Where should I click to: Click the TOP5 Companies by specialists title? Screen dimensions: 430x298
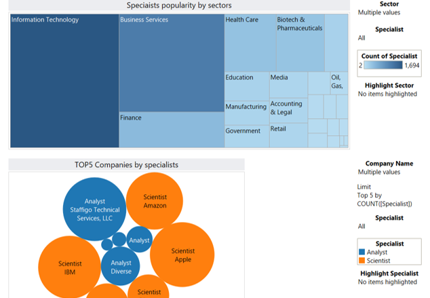tap(126, 165)
